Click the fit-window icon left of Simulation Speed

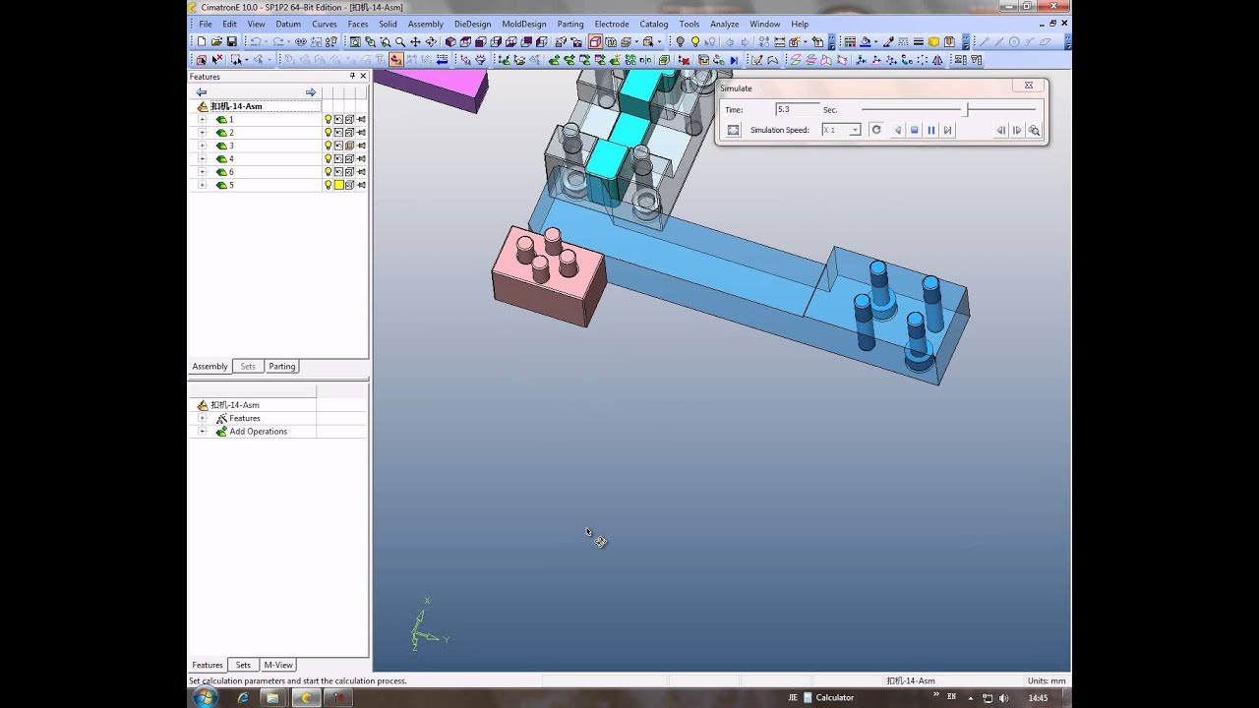point(733,130)
